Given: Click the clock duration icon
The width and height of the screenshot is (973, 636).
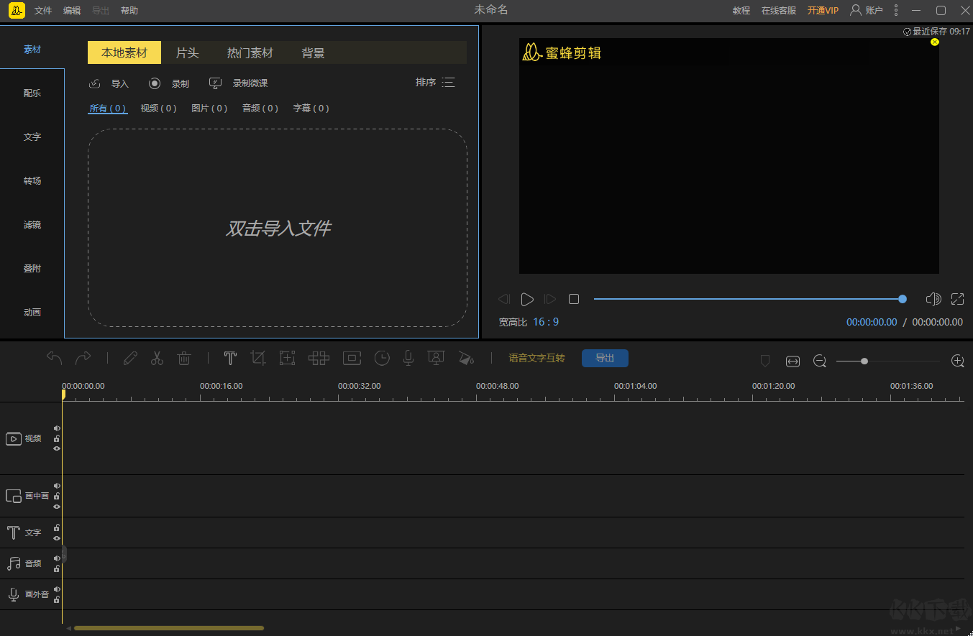Looking at the screenshot, I should (x=382, y=358).
